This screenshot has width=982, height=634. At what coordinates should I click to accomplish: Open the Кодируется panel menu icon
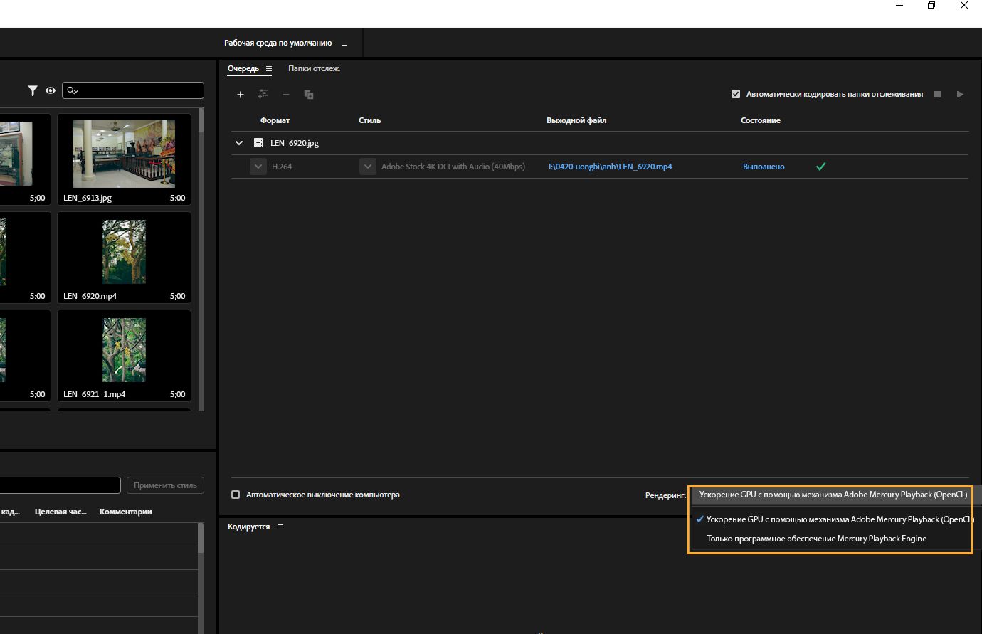[x=280, y=527]
